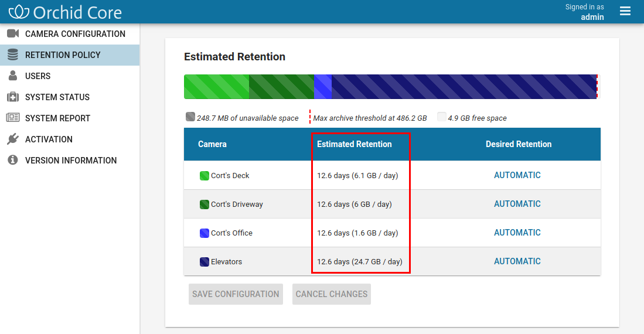Image resolution: width=644 pixels, height=334 pixels.
Task: Click '4.9 GB free space' text
Action: coord(477,118)
